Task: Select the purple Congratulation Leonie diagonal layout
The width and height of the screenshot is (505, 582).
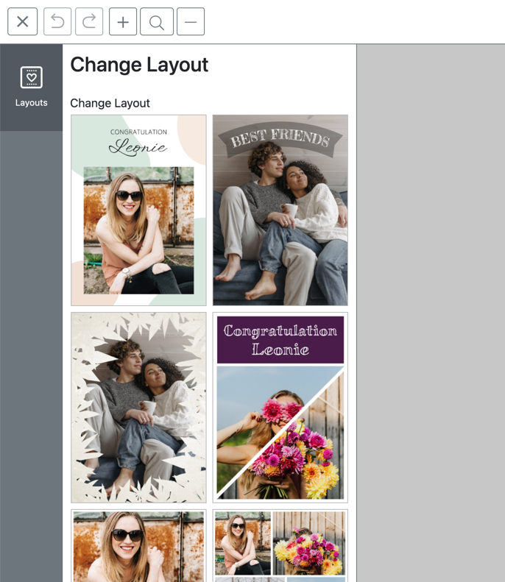Action: 280,408
